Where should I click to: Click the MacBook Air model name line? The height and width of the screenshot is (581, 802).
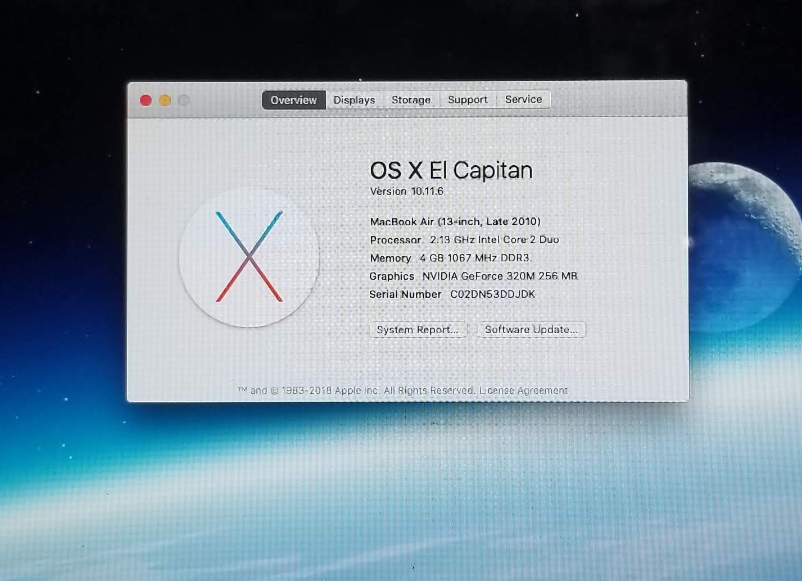tap(455, 221)
